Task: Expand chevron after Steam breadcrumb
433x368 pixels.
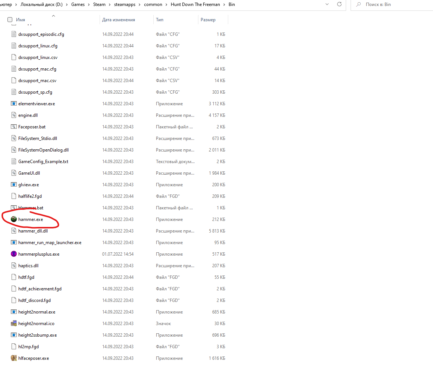Action: click(110, 4)
